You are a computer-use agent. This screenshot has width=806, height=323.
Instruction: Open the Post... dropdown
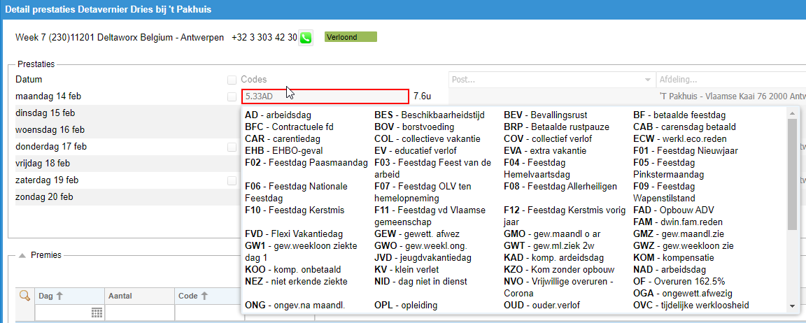(x=551, y=80)
